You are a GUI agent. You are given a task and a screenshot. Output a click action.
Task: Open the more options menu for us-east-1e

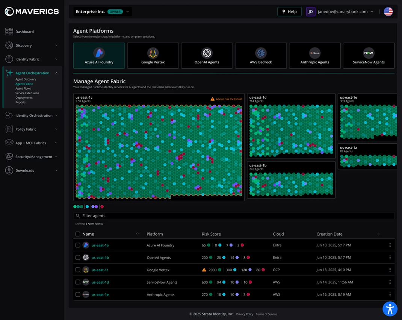[x=390, y=294]
